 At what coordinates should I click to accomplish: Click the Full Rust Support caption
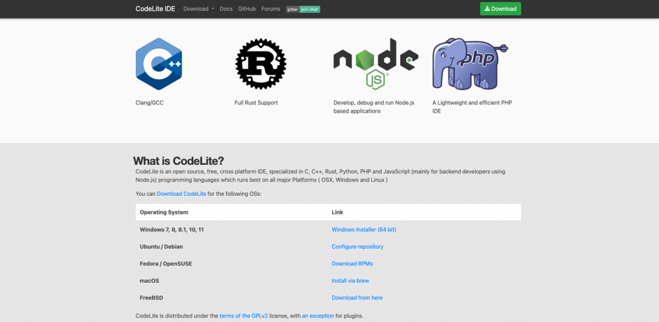(256, 102)
